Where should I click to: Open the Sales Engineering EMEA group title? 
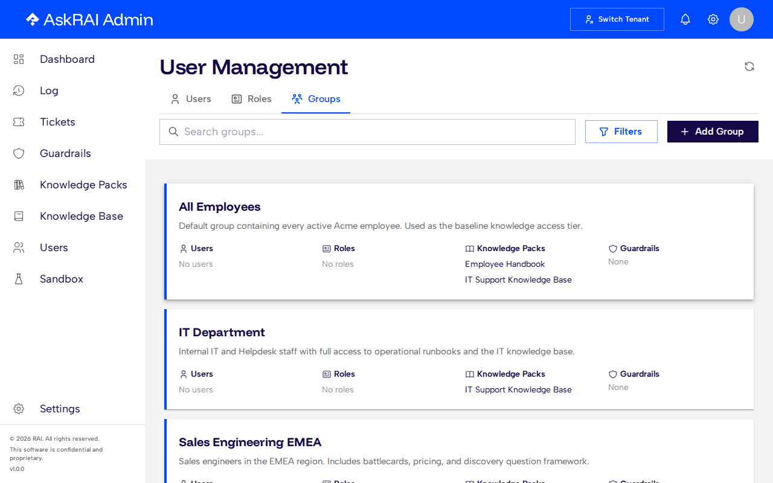250,442
